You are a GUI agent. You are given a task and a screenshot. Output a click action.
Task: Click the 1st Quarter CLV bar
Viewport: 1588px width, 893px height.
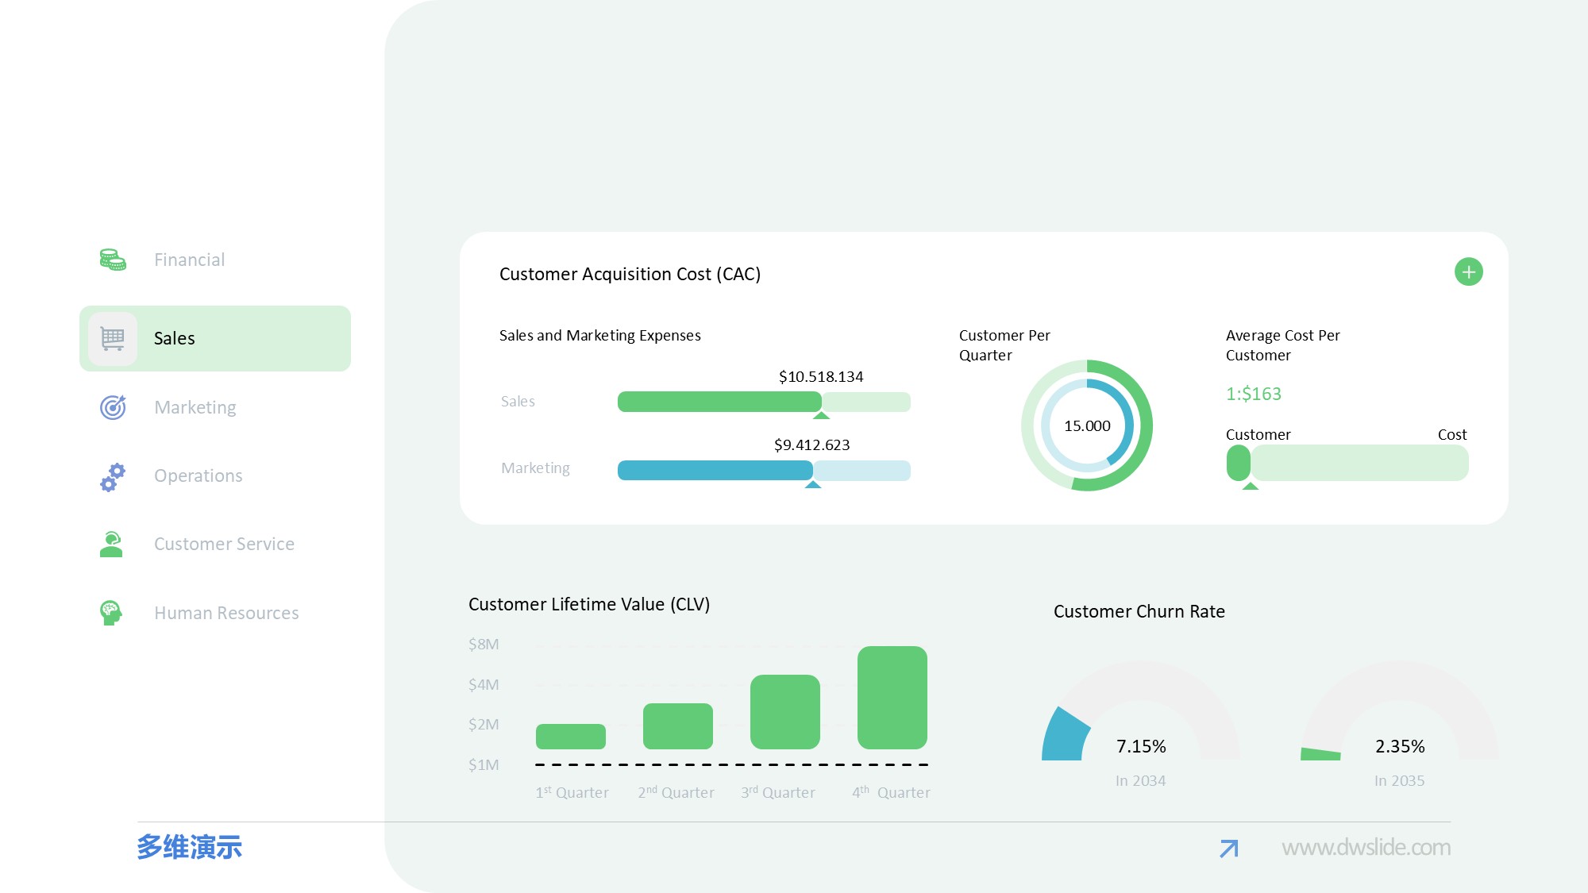pyautogui.click(x=570, y=737)
